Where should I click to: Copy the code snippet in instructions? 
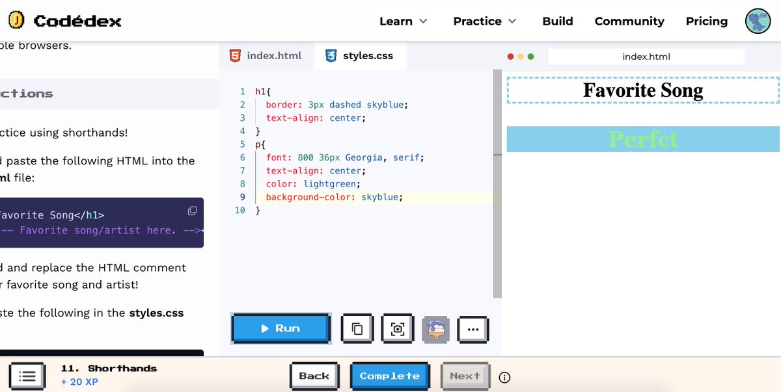pos(192,211)
